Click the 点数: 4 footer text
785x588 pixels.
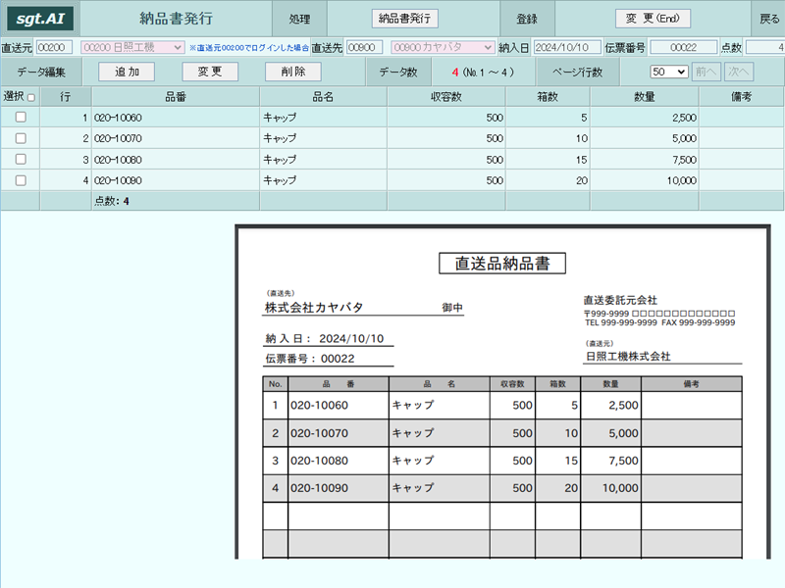[112, 201]
